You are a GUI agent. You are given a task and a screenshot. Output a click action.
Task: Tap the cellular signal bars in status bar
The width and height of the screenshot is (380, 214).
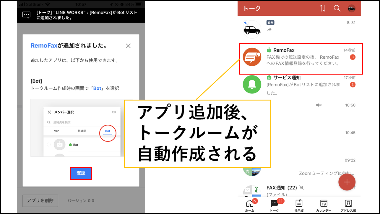click(22, 5)
